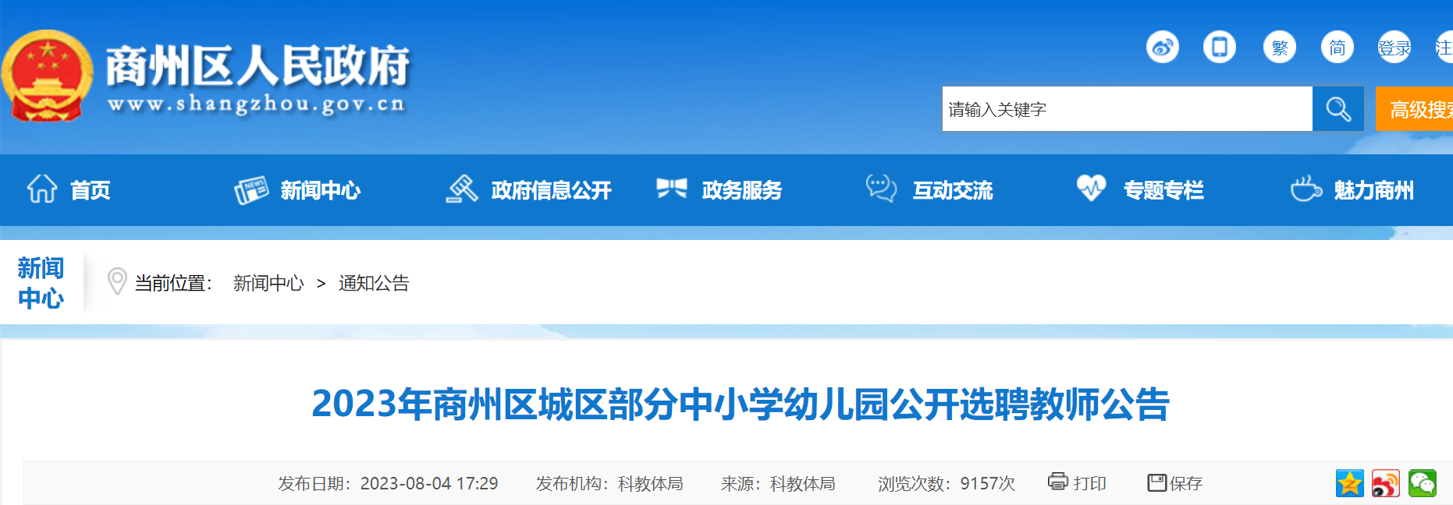Click the 来源：科教体局 text
Viewport: 1453px width, 505px height.
pyautogui.click(x=778, y=484)
